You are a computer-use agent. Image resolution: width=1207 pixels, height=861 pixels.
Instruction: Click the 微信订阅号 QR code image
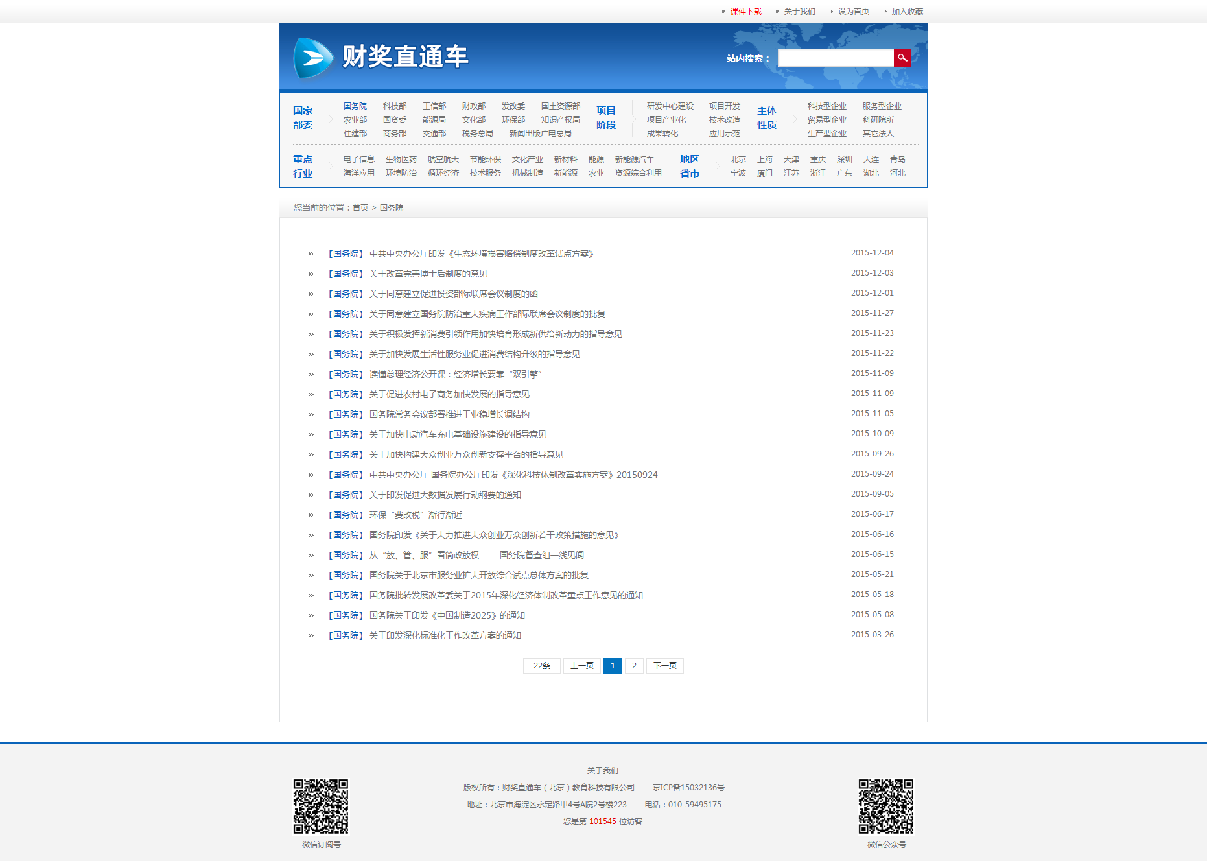coord(321,806)
